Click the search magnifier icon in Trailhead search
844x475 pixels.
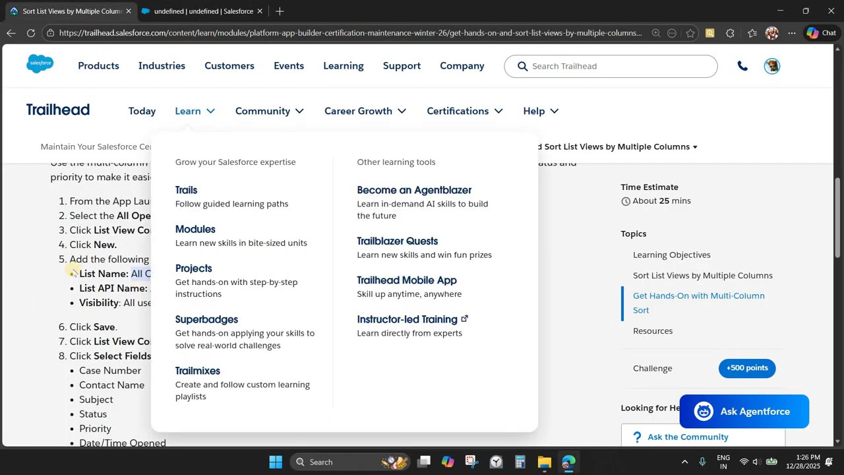click(523, 66)
